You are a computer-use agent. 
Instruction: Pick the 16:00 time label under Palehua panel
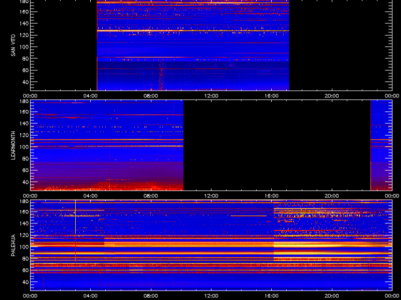pyautogui.click(x=272, y=296)
